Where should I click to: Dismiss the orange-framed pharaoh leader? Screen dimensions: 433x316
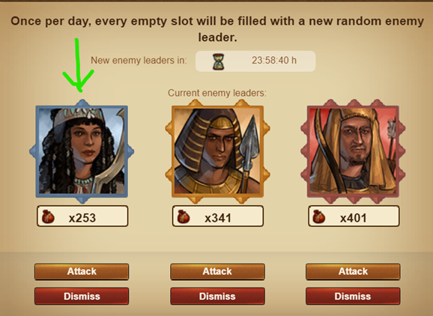[x=217, y=296]
